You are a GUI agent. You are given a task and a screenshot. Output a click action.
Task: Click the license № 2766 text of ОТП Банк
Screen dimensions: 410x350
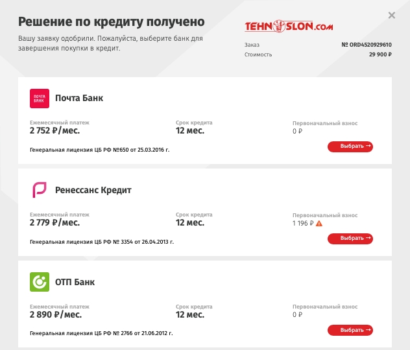tap(101, 333)
